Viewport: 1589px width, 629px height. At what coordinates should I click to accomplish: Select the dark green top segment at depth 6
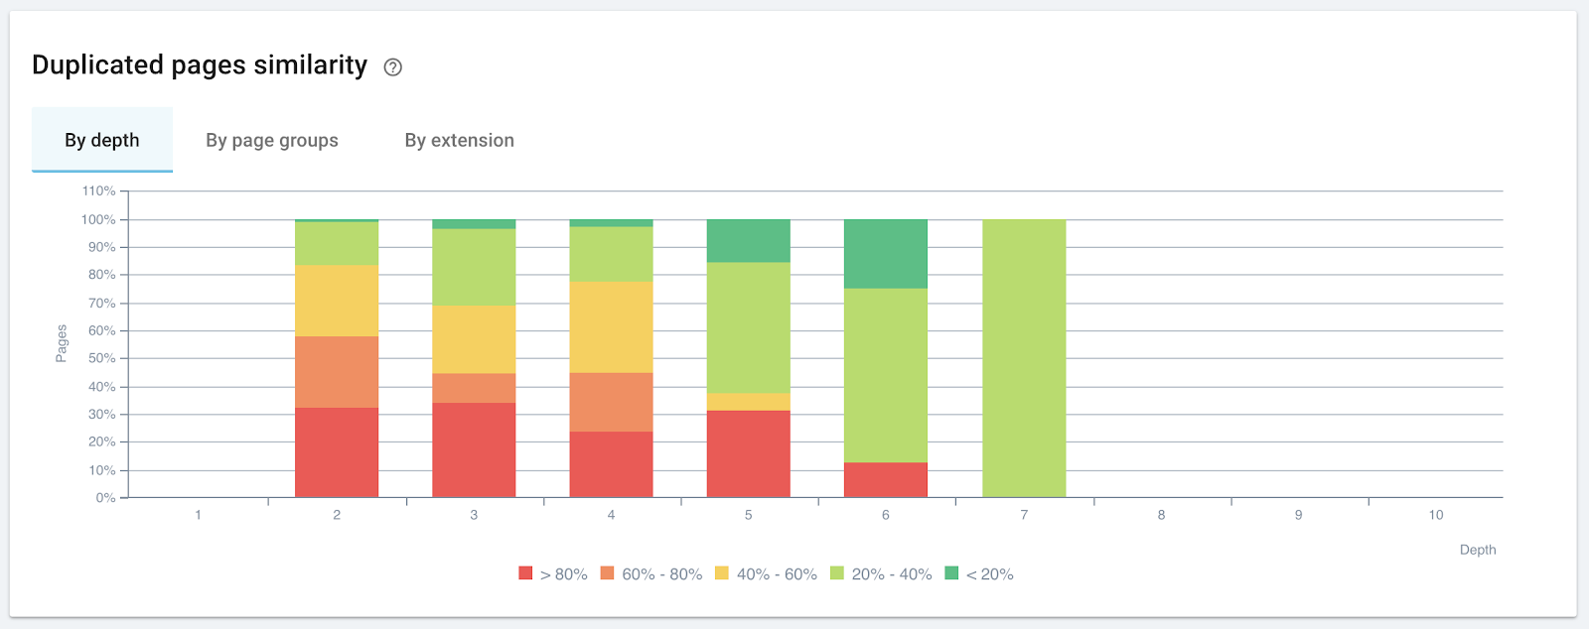[x=885, y=251]
